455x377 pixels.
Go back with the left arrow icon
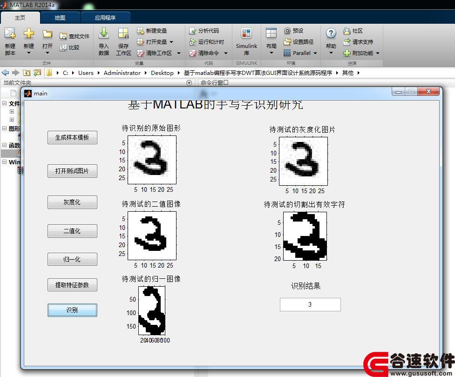click(5, 73)
